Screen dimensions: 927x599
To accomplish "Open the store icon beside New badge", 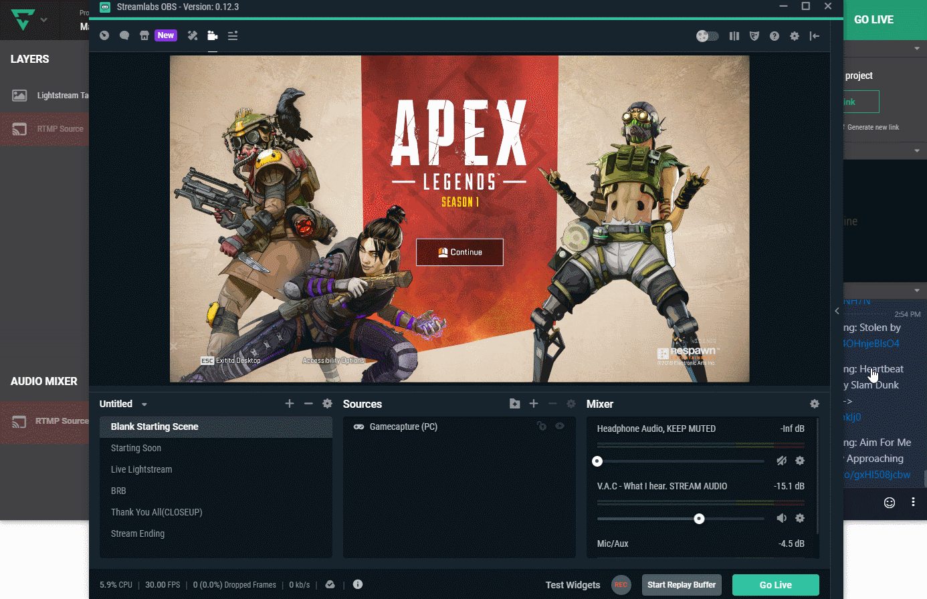I will click(x=144, y=35).
